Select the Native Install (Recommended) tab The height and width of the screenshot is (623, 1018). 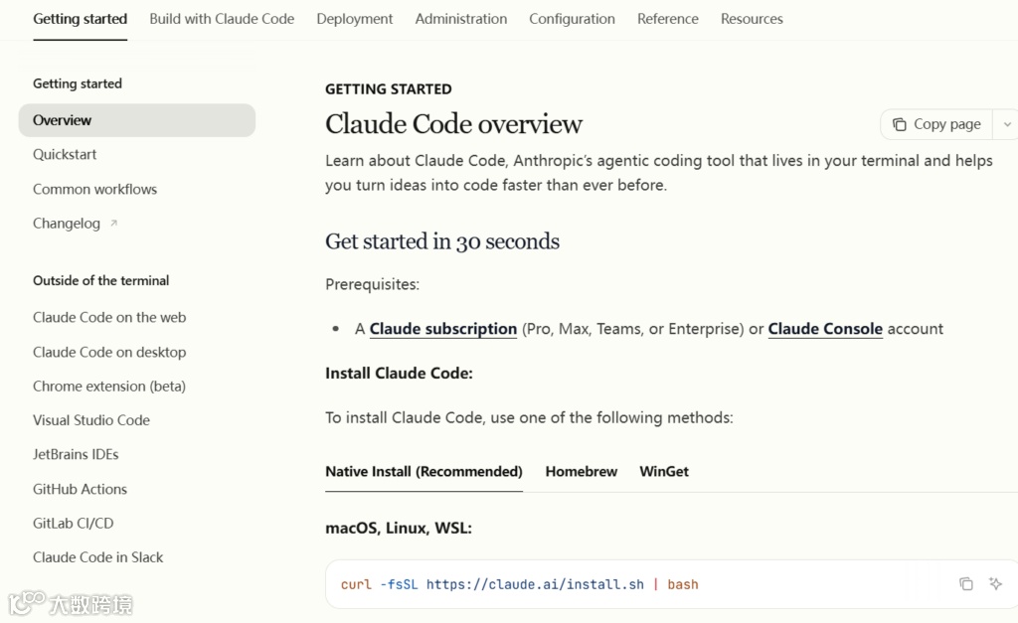pyautogui.click(x=424, y=472)
